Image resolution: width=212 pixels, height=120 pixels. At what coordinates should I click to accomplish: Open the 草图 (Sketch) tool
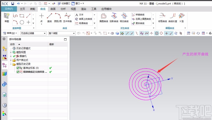[x=7, y=18]
